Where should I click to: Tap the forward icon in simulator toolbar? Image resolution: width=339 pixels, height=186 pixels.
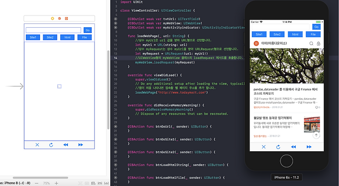point(309,147)
